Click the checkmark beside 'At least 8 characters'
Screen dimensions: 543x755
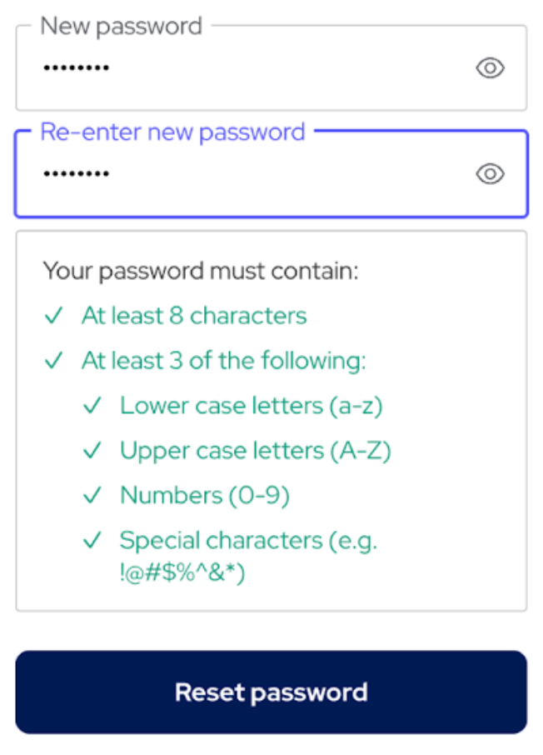(x=53, y=315)
